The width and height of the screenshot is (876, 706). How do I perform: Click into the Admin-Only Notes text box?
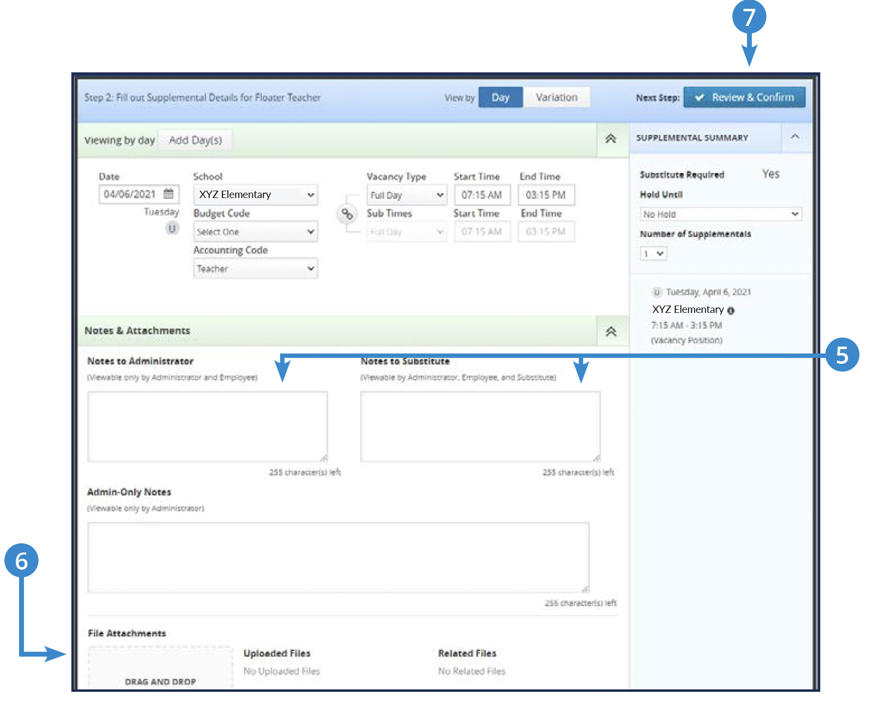(338, 557)
